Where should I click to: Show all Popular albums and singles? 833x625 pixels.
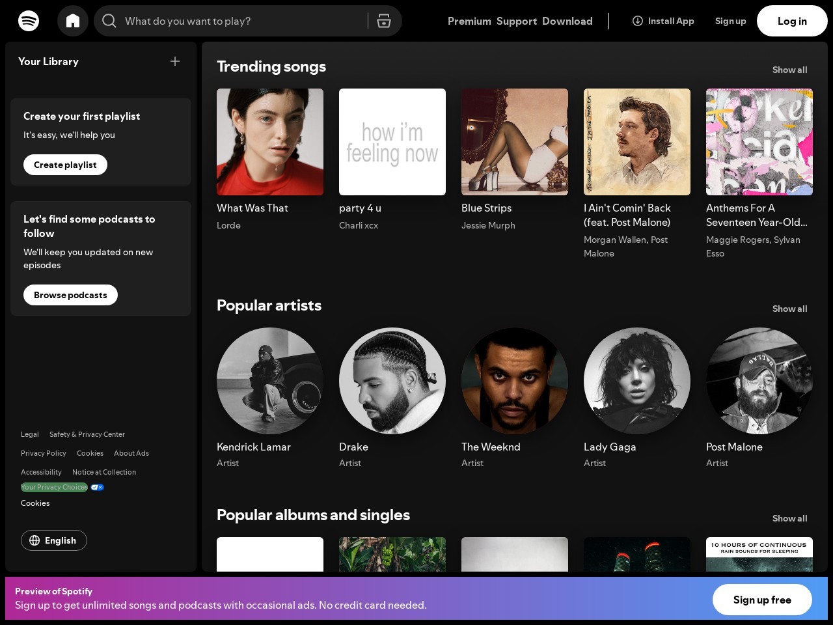[x=789, y=518]
